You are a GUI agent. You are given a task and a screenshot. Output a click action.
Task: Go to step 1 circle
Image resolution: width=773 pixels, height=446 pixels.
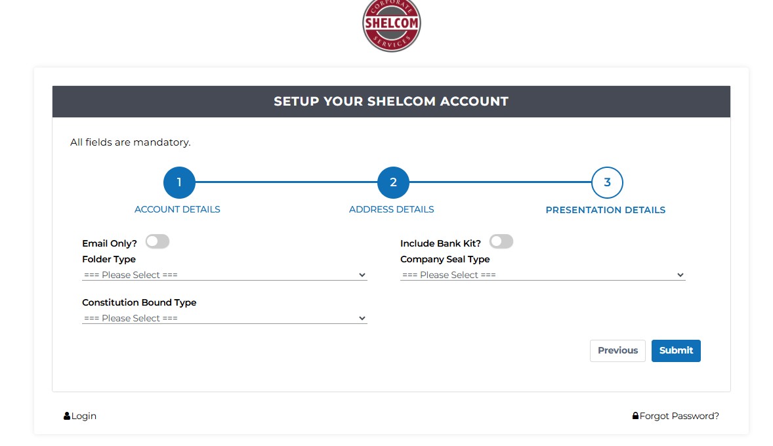click(x=179, y=182)
